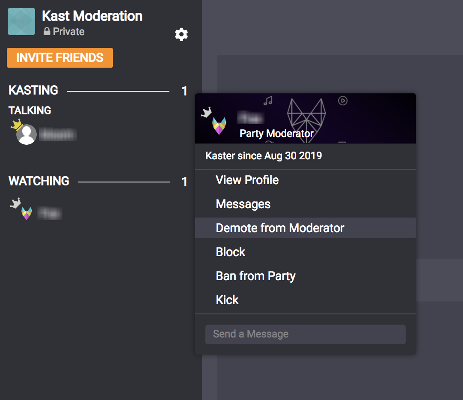The width and height of the screenshot is (463, 400).
Task: Choose Ban from Party option
Action: [x=255, y=276]
